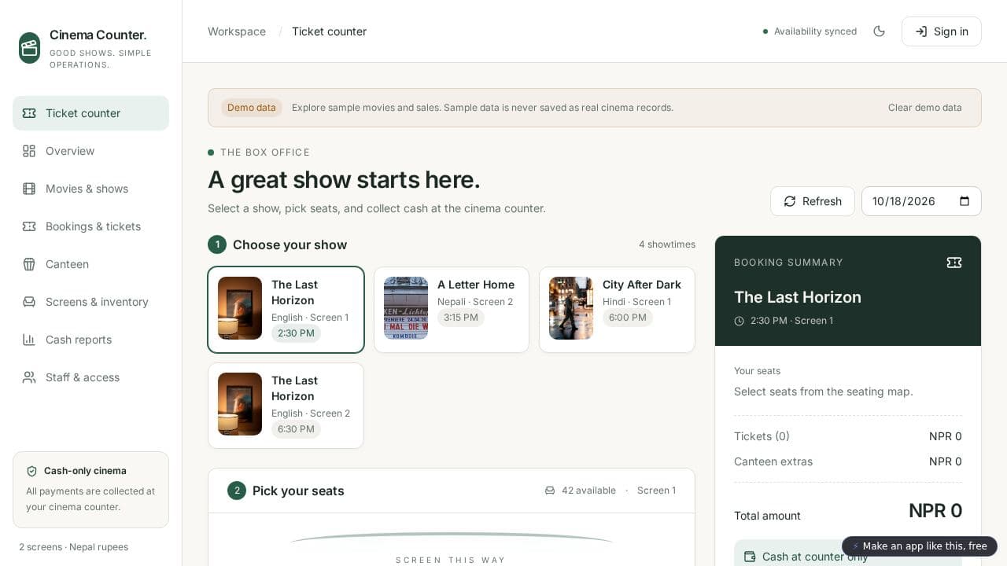This screenshot has height=566, width=1007.
Task: Open the calendar picker icon in date field
Action: coord(965,201)
